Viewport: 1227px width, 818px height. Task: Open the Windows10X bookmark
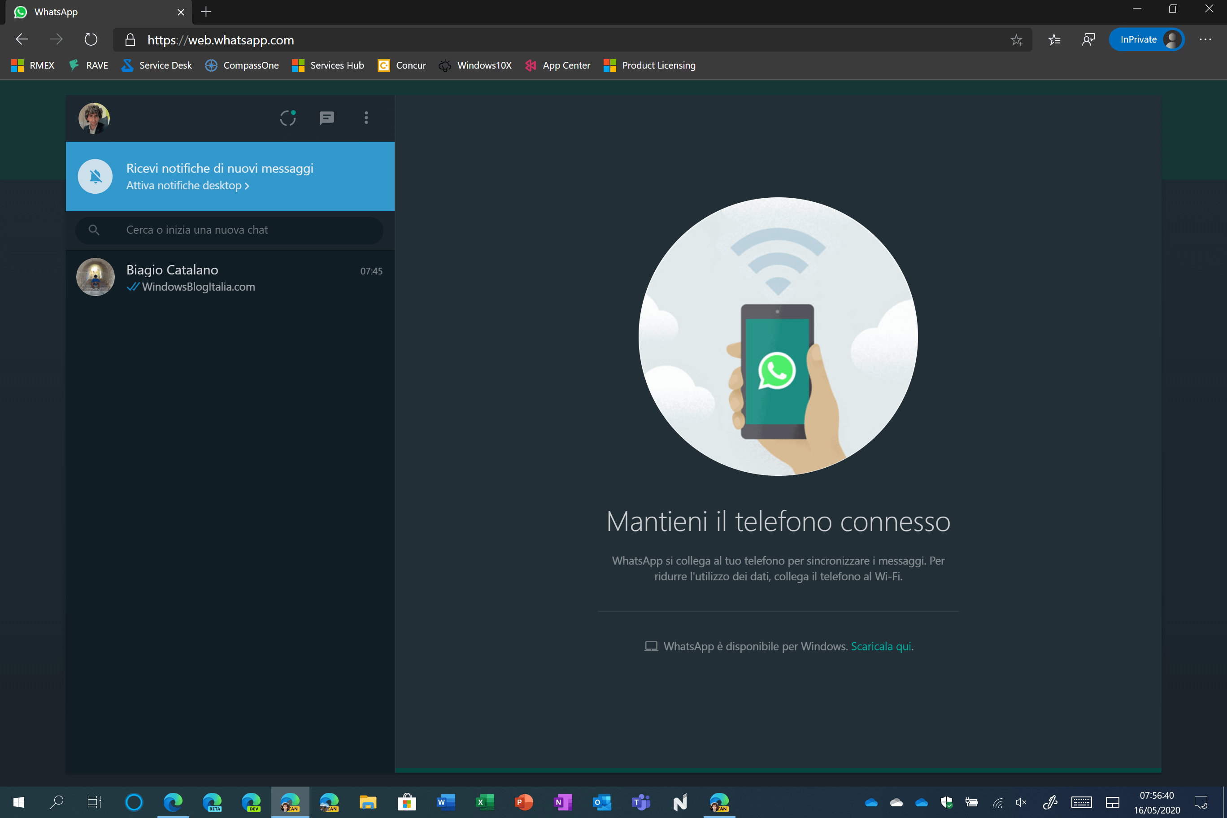click(475, 65)
